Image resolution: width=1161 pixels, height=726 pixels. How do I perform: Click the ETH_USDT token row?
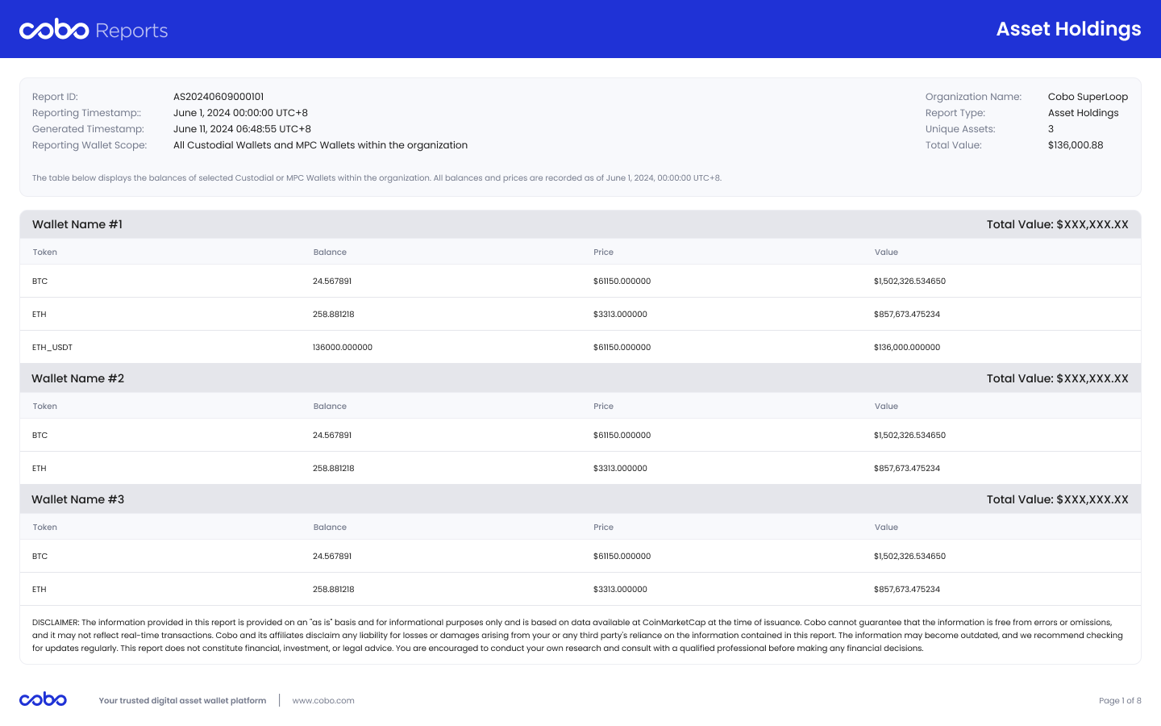(580, 347)
